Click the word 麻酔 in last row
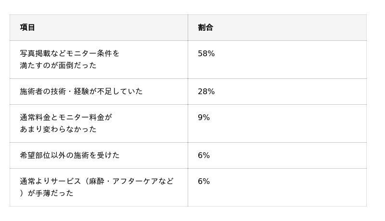 (x=97, y=181)
